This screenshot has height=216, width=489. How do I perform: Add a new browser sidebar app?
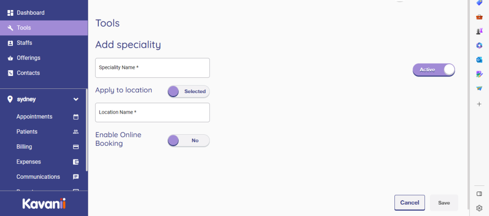pos(479,104)
